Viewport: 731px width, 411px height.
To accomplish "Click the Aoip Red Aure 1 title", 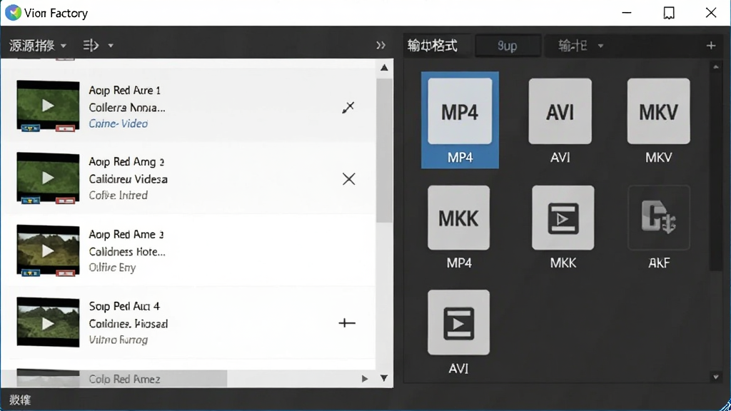I will (124, 90).
